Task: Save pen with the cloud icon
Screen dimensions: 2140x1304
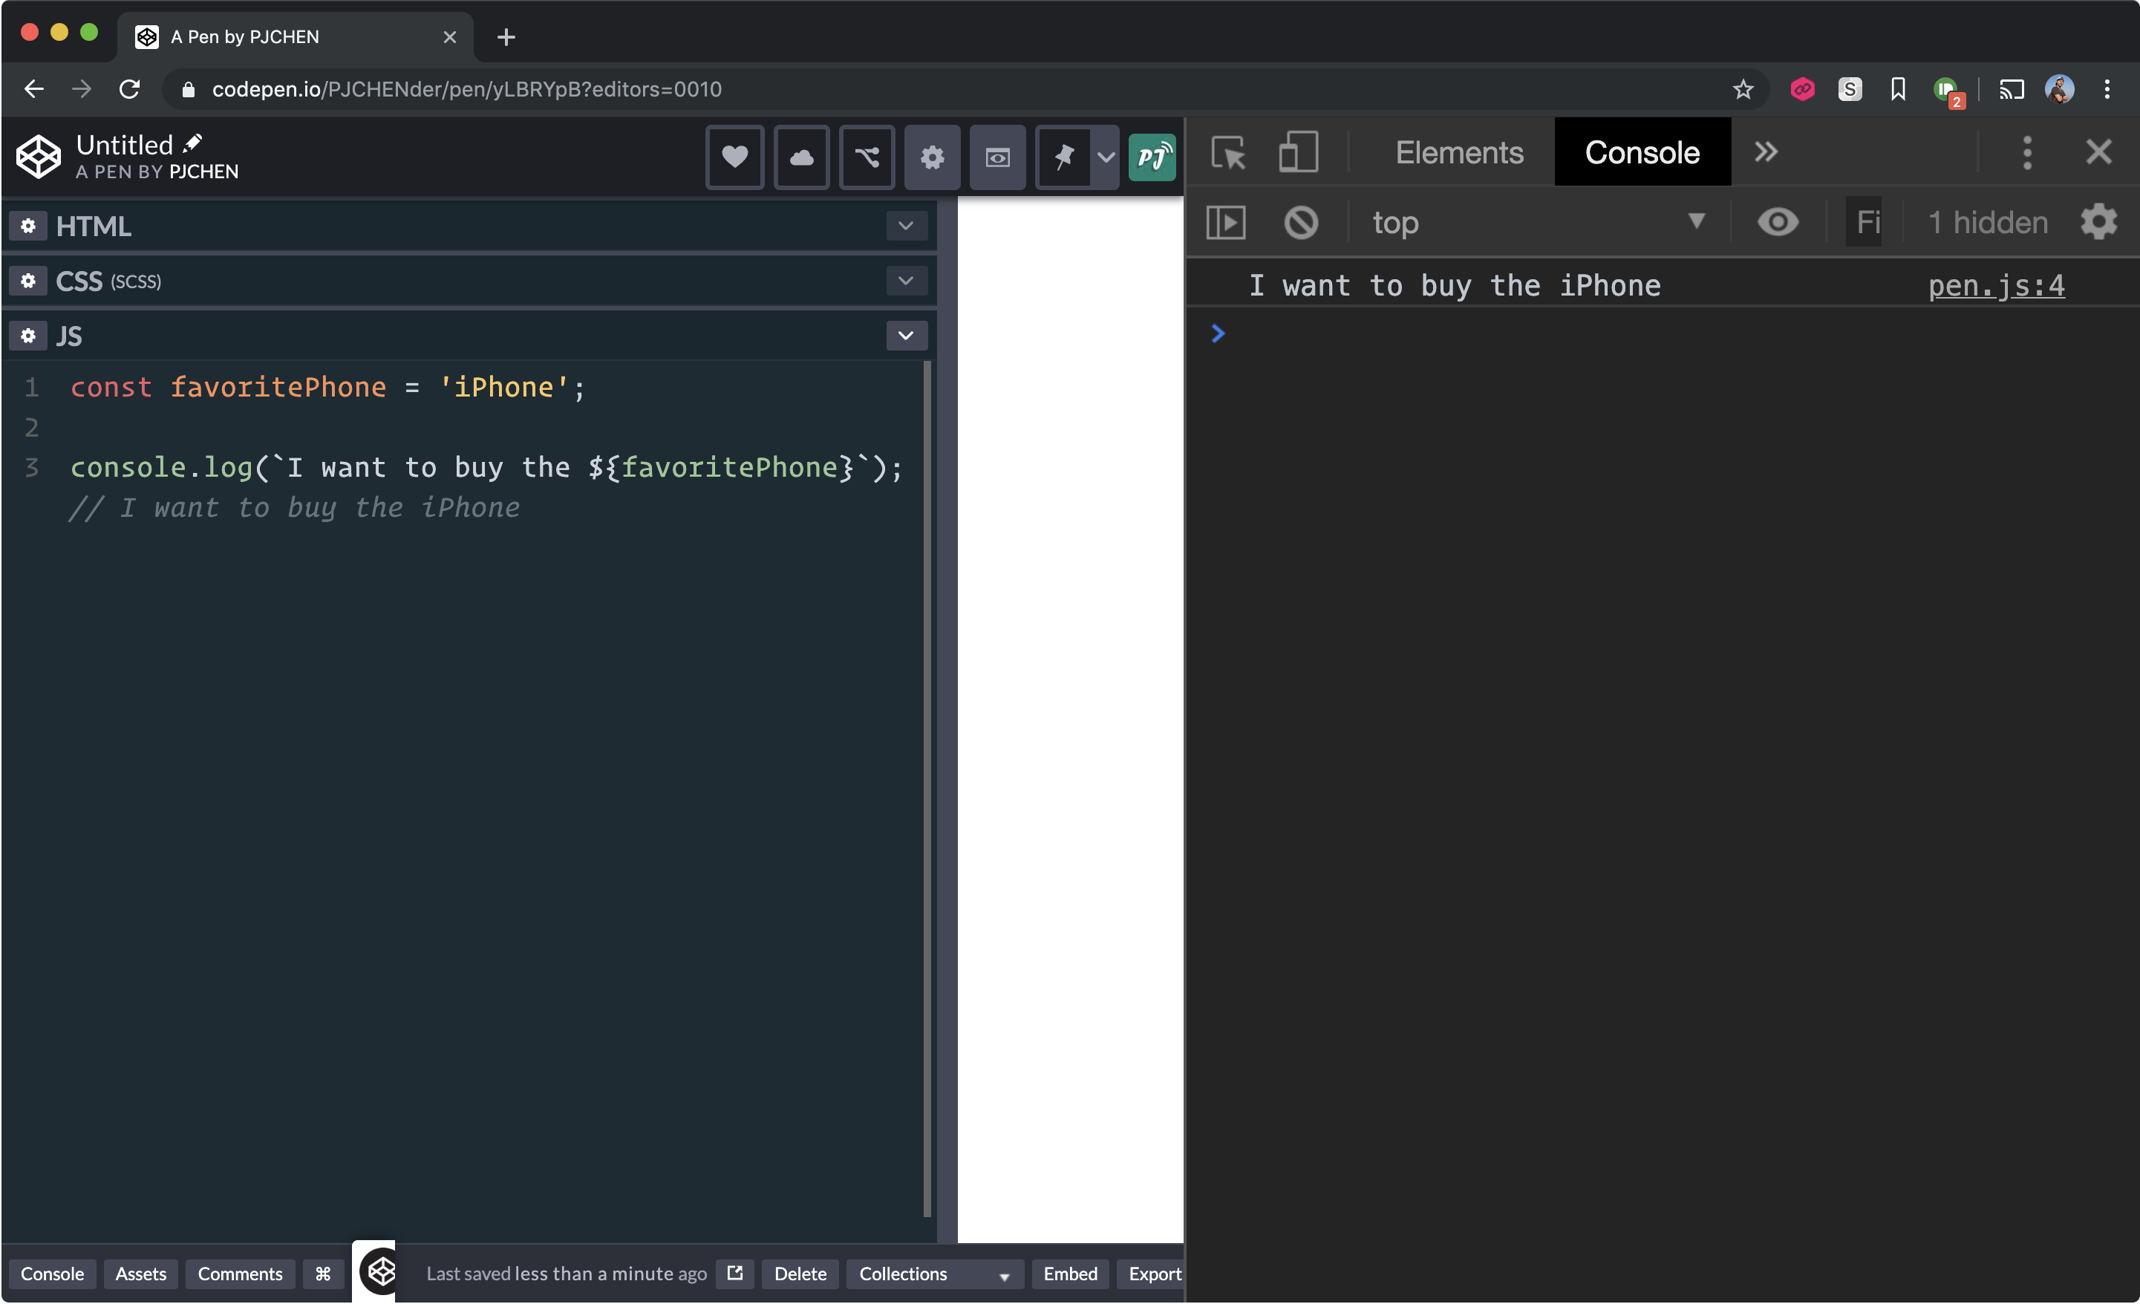Action: [x=800, y=157]
